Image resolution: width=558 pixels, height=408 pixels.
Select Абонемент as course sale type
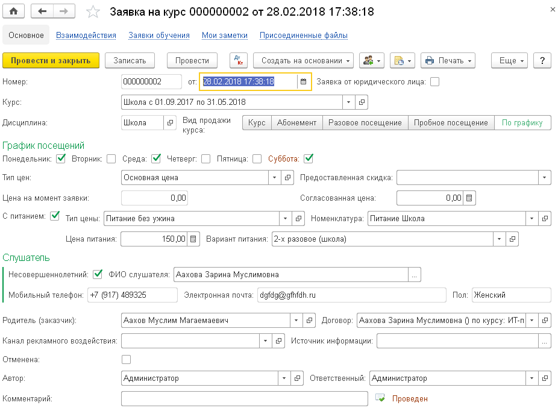(x=296, y=123)
